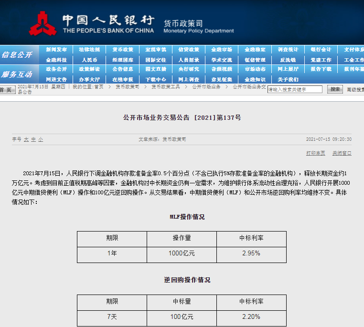Screen dimensions: 364x327
Task: Click the 首页 home button
Action: point(8,90)
